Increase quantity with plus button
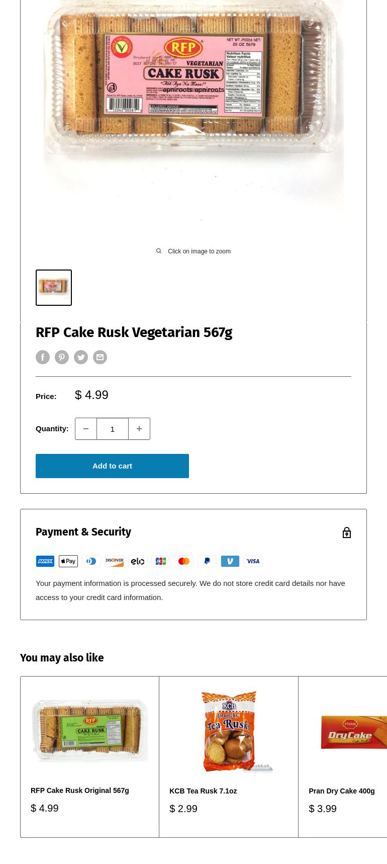Viewport: 387px width, 864px height. click(139, 429)
